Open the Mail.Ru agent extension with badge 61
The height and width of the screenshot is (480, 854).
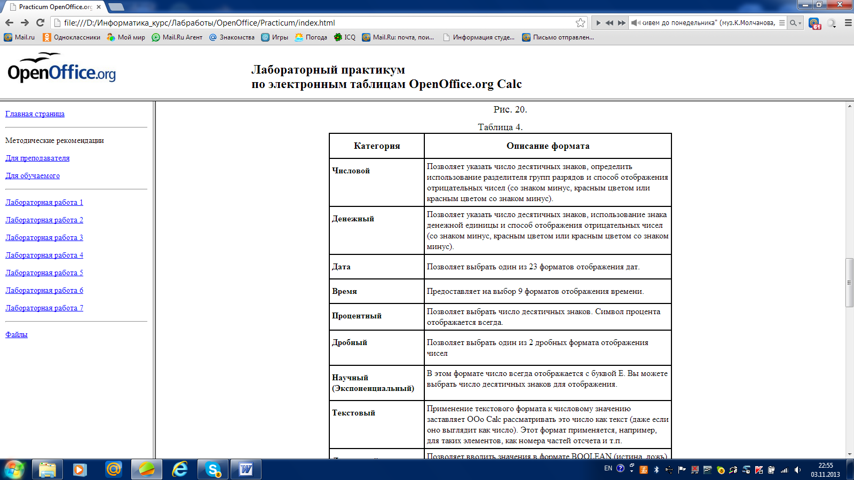click(815, 23)
